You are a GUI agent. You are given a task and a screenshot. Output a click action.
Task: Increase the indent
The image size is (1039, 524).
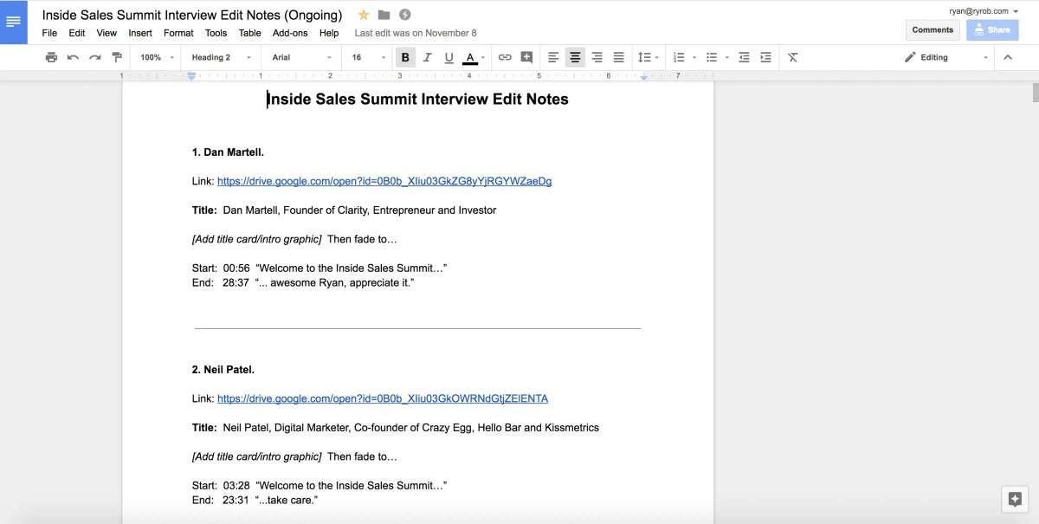point(765,57)
